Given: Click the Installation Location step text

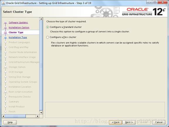Looking at the screenshot, I should click(x=20, y=87).
